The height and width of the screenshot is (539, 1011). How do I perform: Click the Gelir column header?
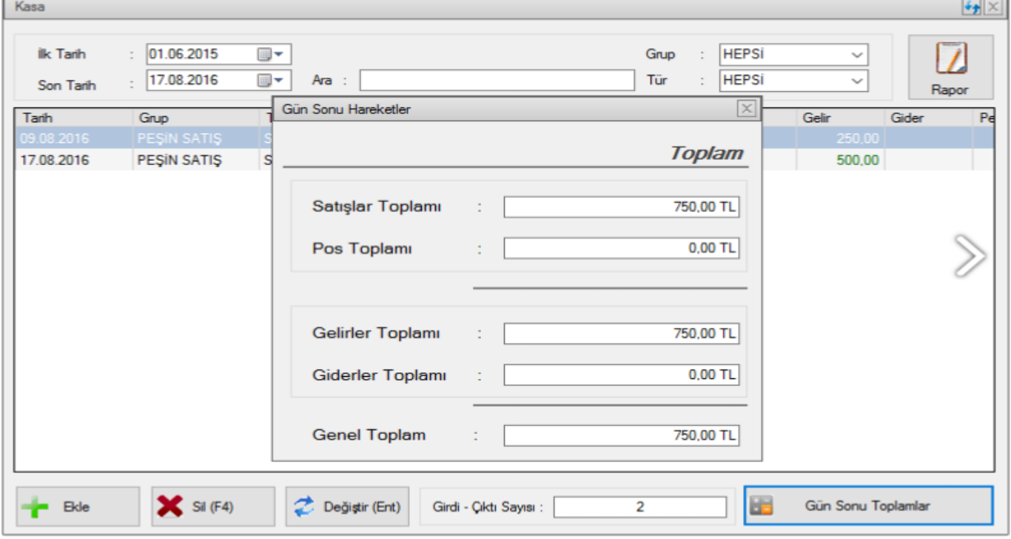click(839, 118)
